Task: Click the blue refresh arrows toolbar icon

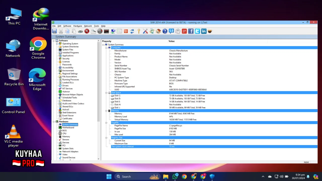Action: pyautogui.click(x=132, y=31)
